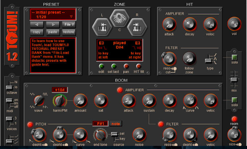Image resolution: width=247 pixels, height=149 pixels.
Task: Click the preset tutorial text box
Action: point(53,55)
